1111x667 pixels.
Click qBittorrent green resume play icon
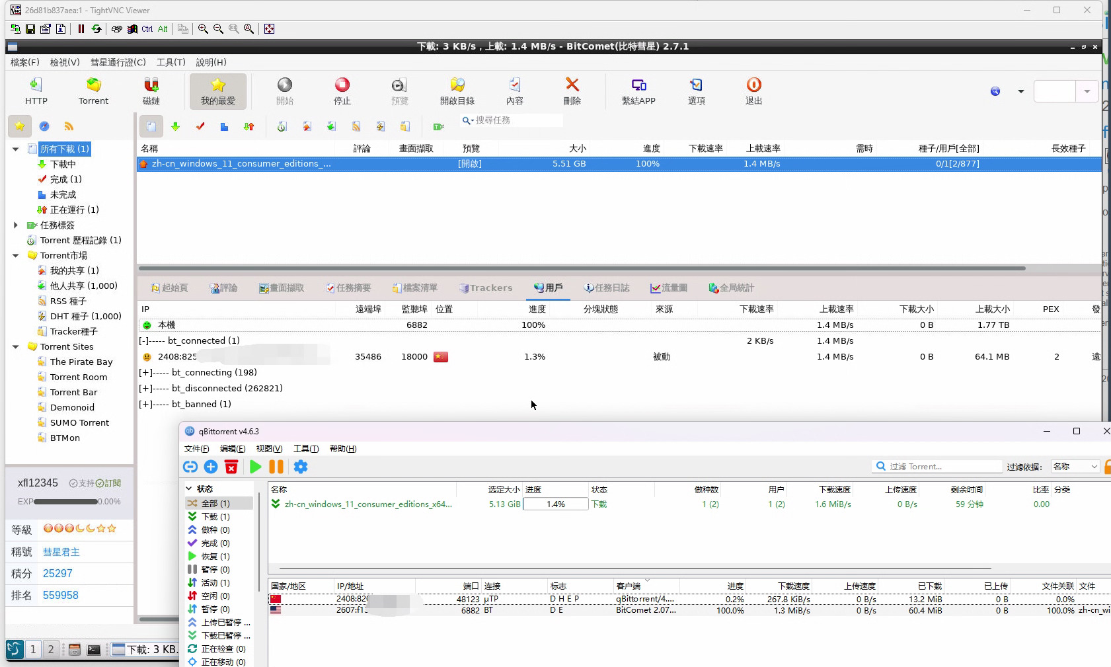255,467
